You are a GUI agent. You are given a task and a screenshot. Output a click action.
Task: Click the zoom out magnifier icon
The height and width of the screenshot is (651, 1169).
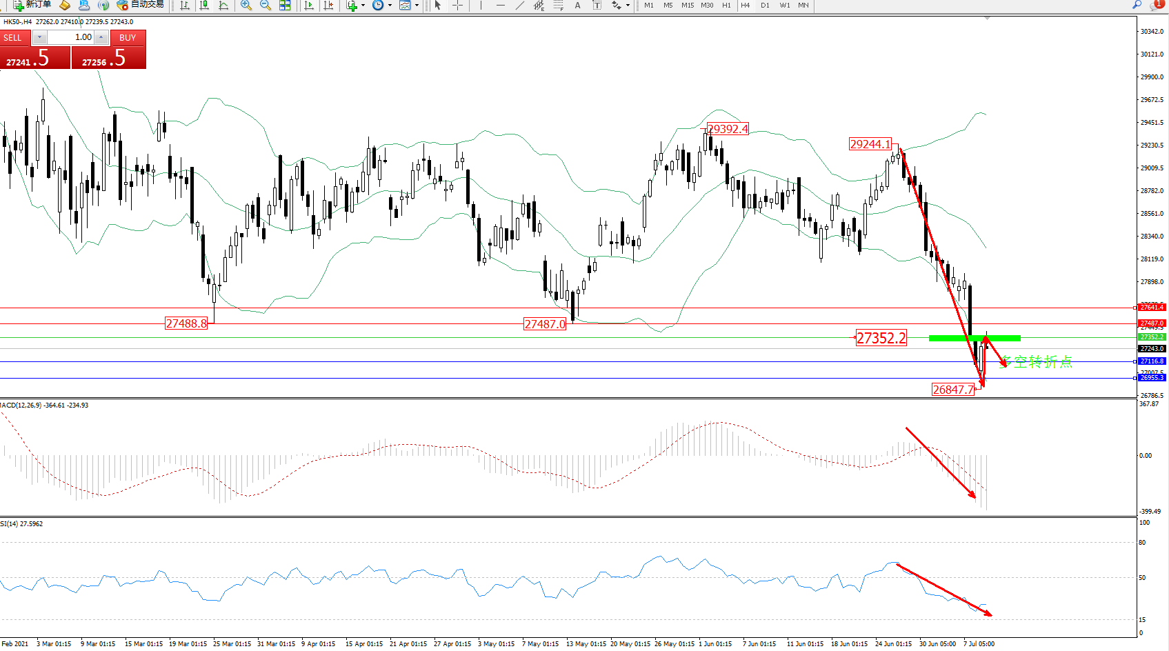click(265, 6)
